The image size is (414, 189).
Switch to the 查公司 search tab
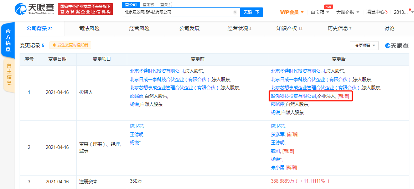click(x=131, y=5)
